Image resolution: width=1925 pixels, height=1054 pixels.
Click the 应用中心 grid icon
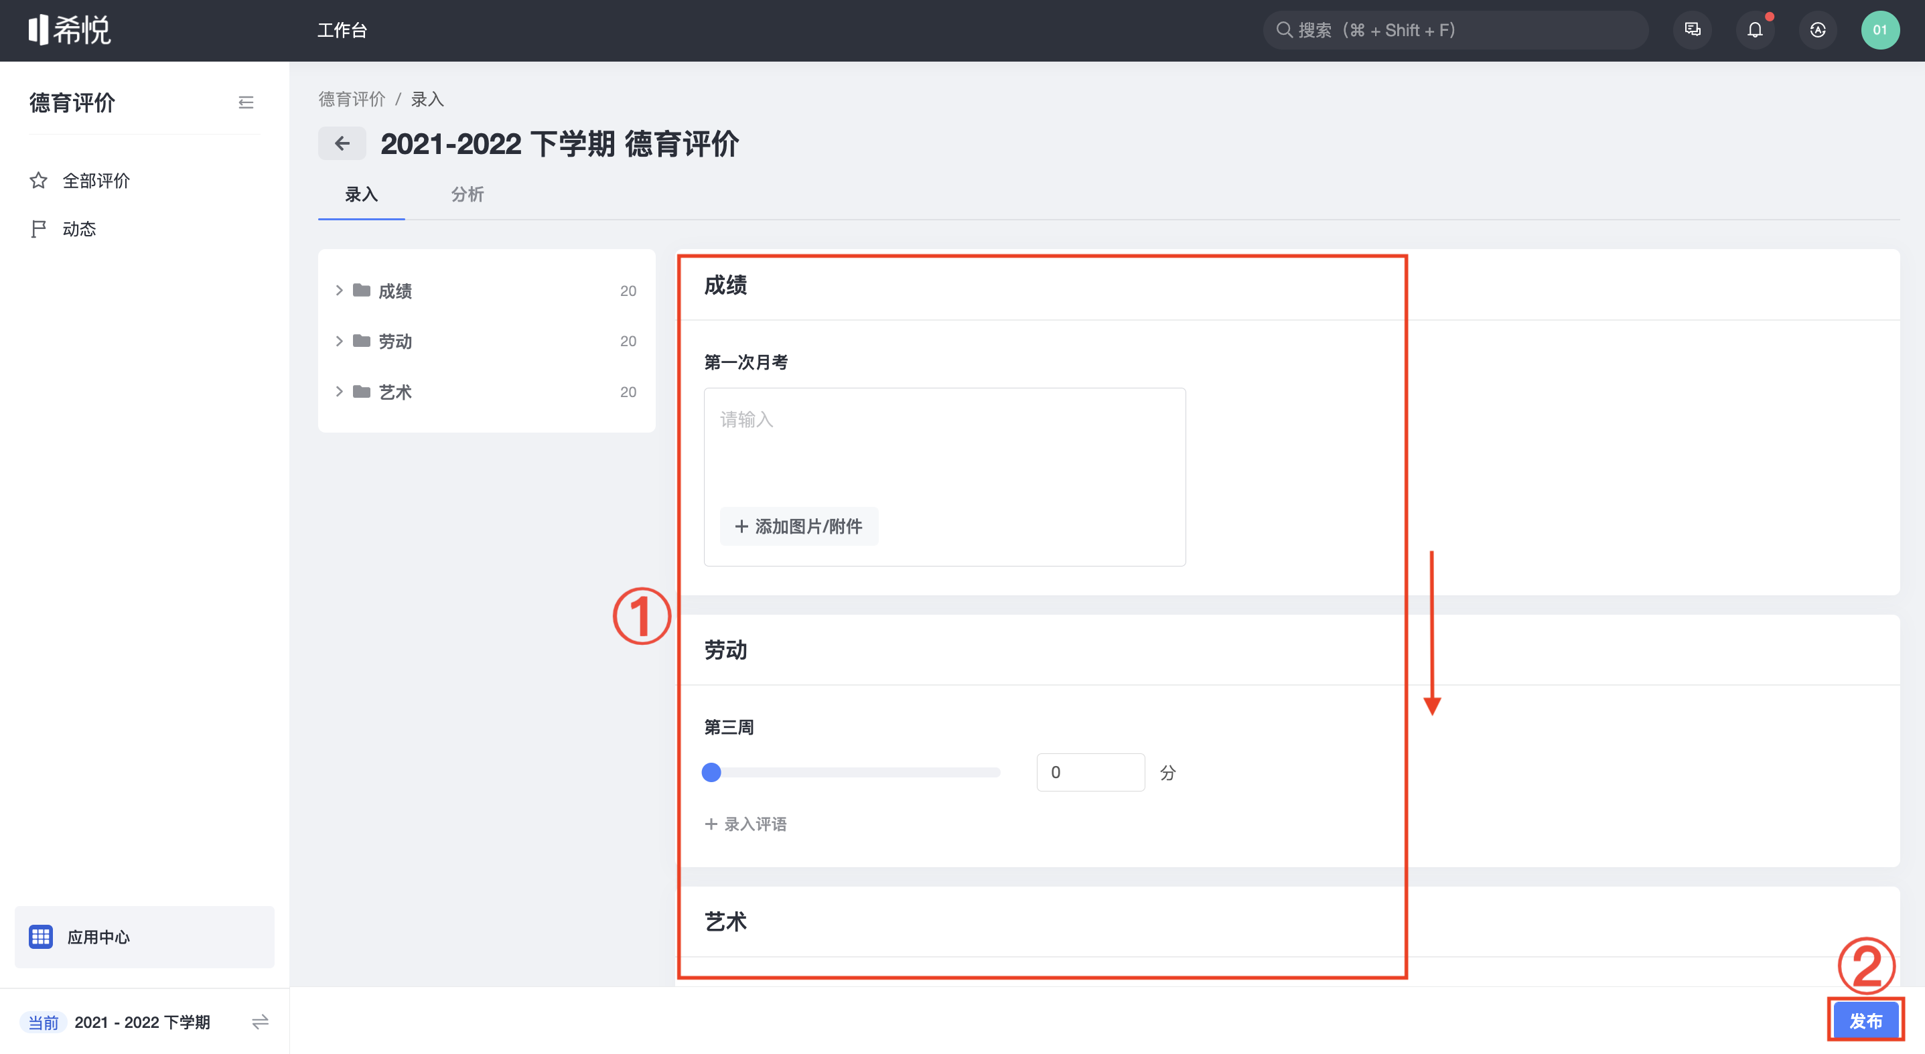pos(40,936)
